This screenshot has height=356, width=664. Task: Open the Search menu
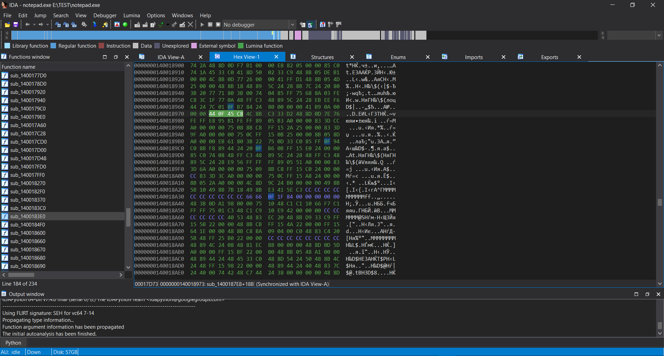click(x=61, y=16)
